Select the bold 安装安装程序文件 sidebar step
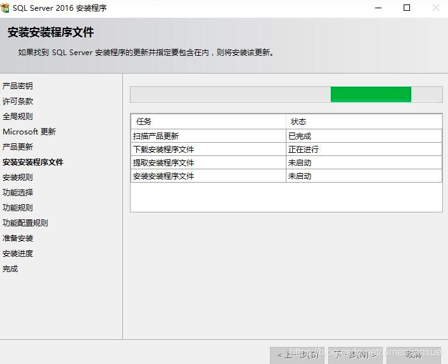This screenshot has width=448, height=364. coord(33,162)
